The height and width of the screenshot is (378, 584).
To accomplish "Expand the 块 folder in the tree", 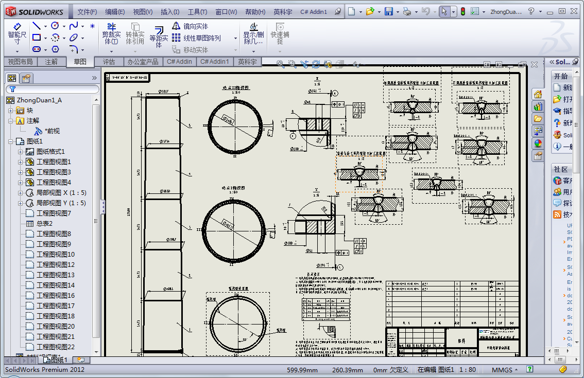I will (11, 111).
